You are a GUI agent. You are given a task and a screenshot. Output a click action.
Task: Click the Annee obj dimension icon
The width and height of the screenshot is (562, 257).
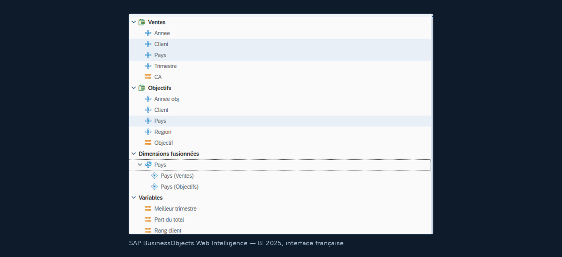coord(148,99)
